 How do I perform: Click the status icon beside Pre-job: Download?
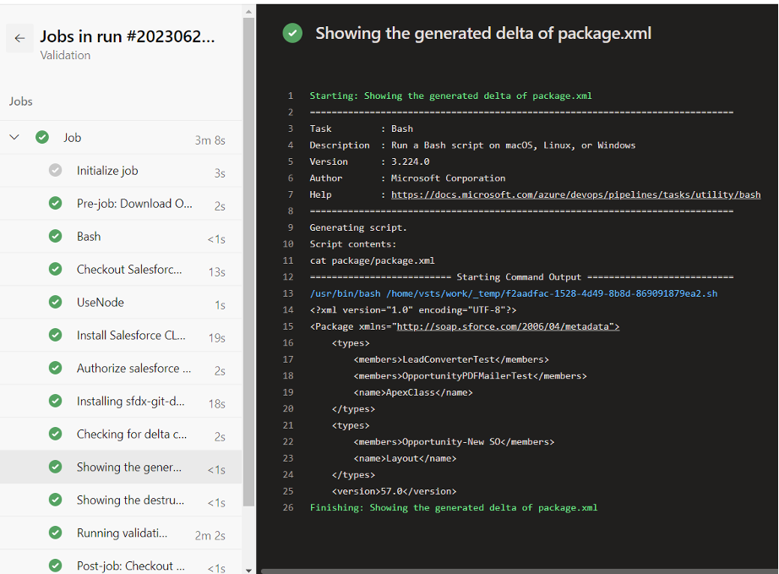(x=55, y=203)
